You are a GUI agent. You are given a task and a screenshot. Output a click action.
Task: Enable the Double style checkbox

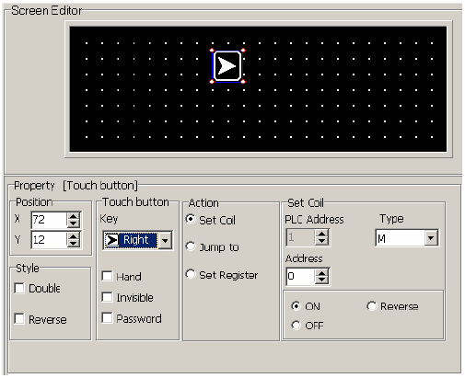click(x=19, y=289)
